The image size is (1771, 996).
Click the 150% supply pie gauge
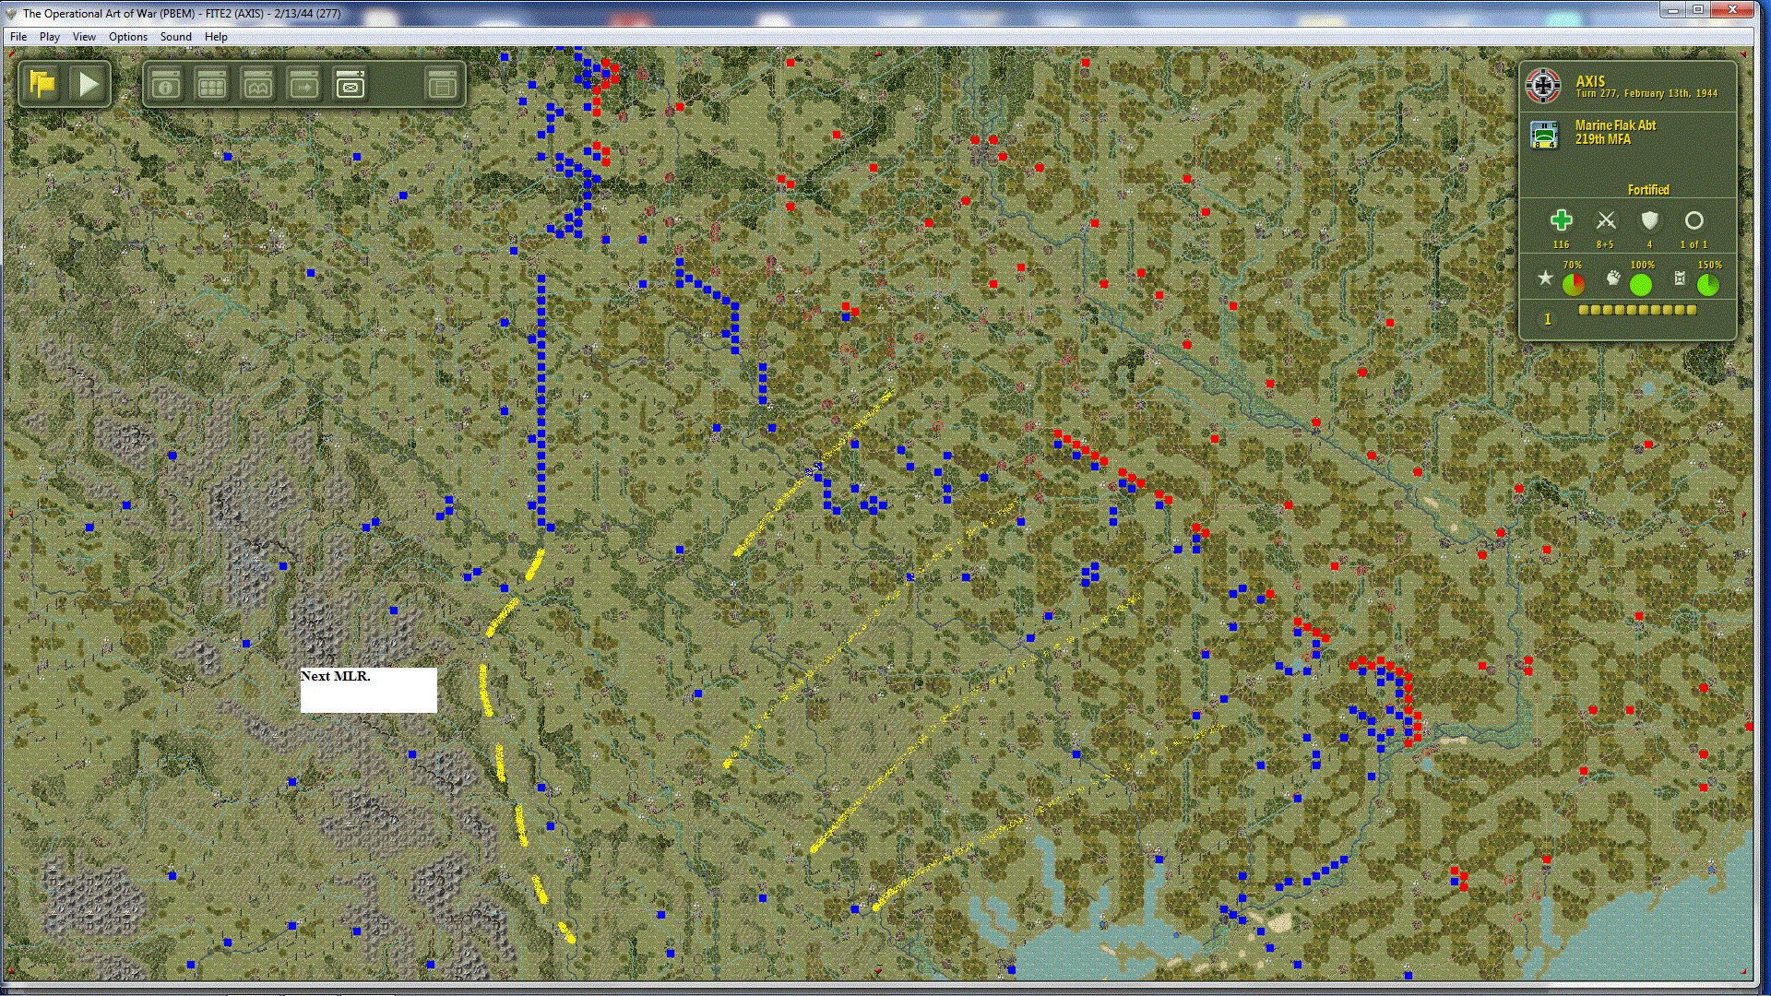coord(1707,285)
